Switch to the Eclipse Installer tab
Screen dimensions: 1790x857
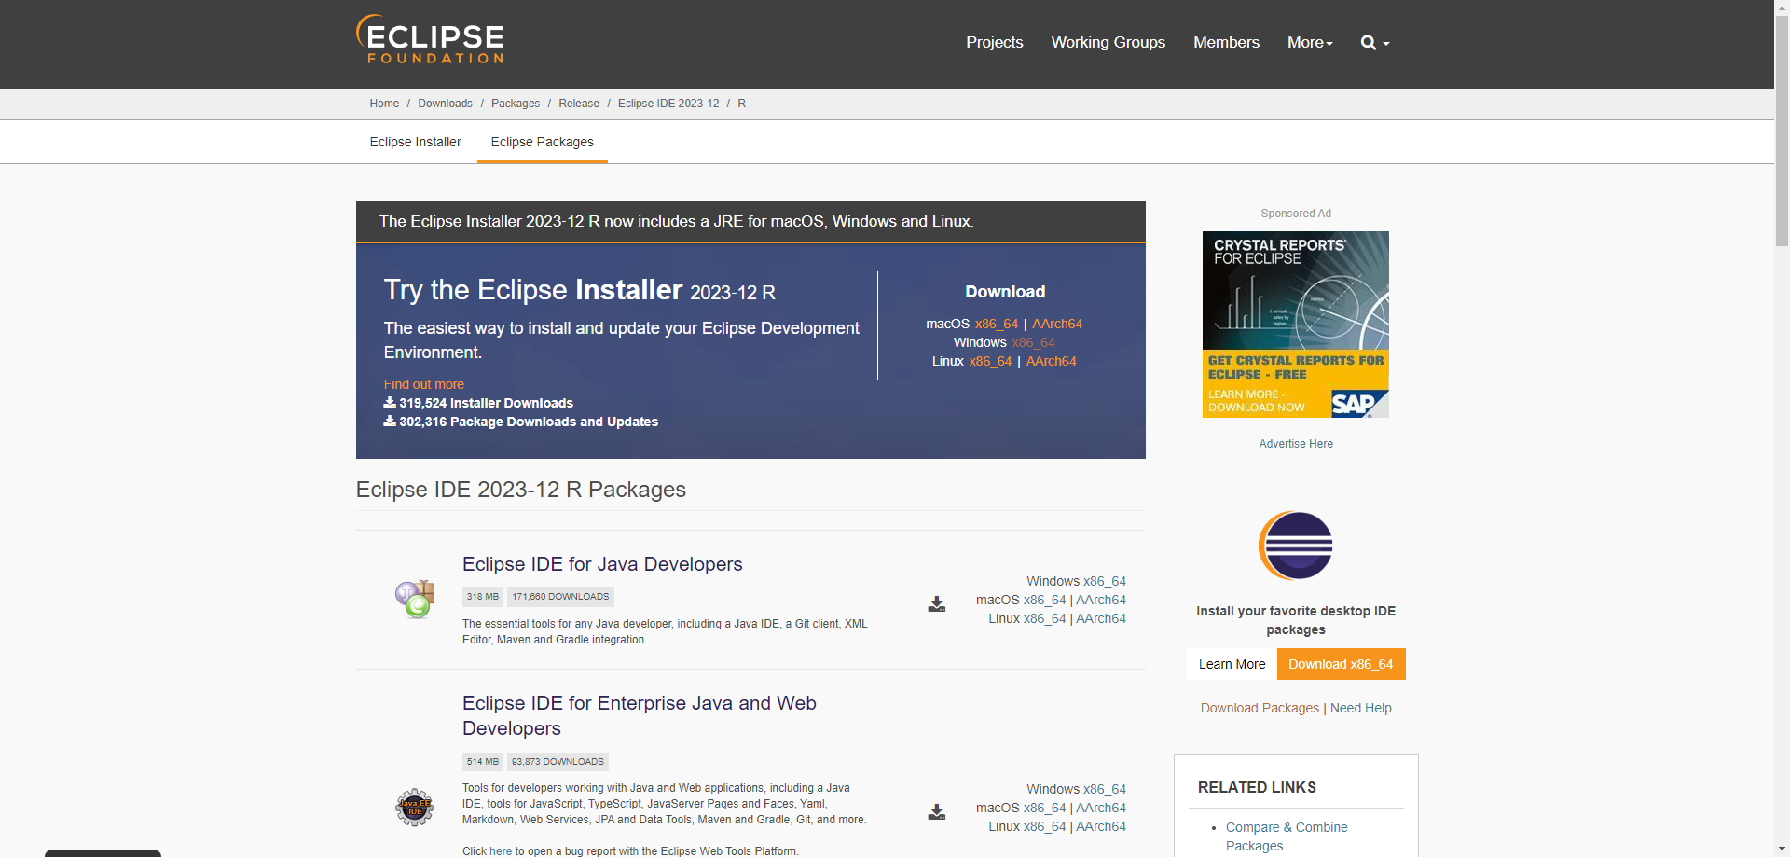tap(416, 142)
